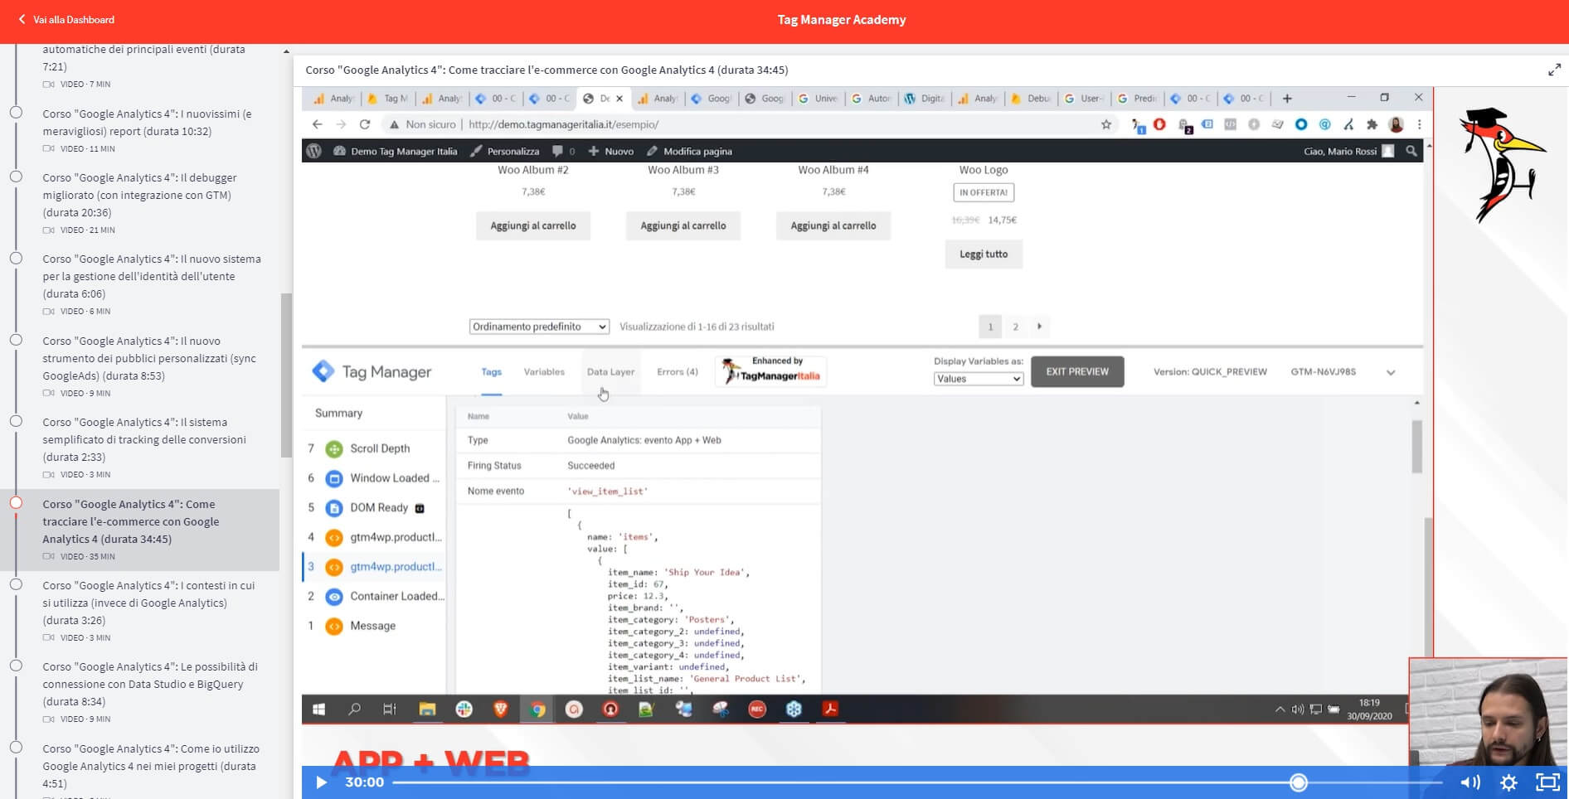This screenshot has width=1569, height=799.
Task: Select Message event
Action: [374, 626]
